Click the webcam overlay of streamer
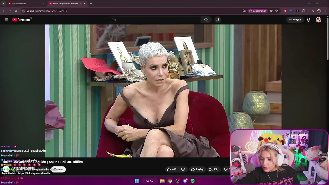 279,157
